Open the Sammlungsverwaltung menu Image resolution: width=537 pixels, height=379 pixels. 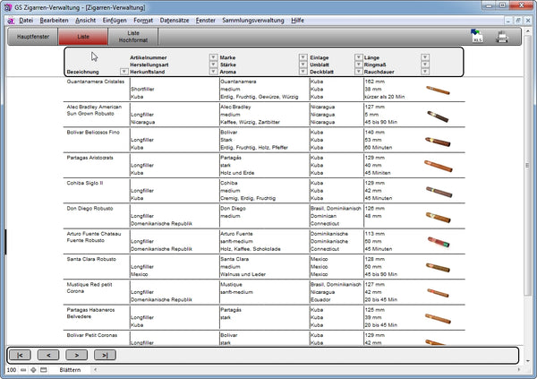253,21
